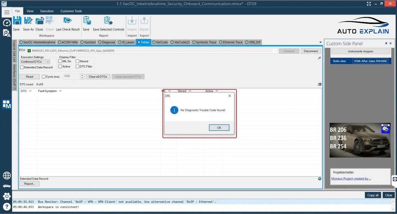Open the Confirmed DTCs execution settings dropdown

pos(48,62)
